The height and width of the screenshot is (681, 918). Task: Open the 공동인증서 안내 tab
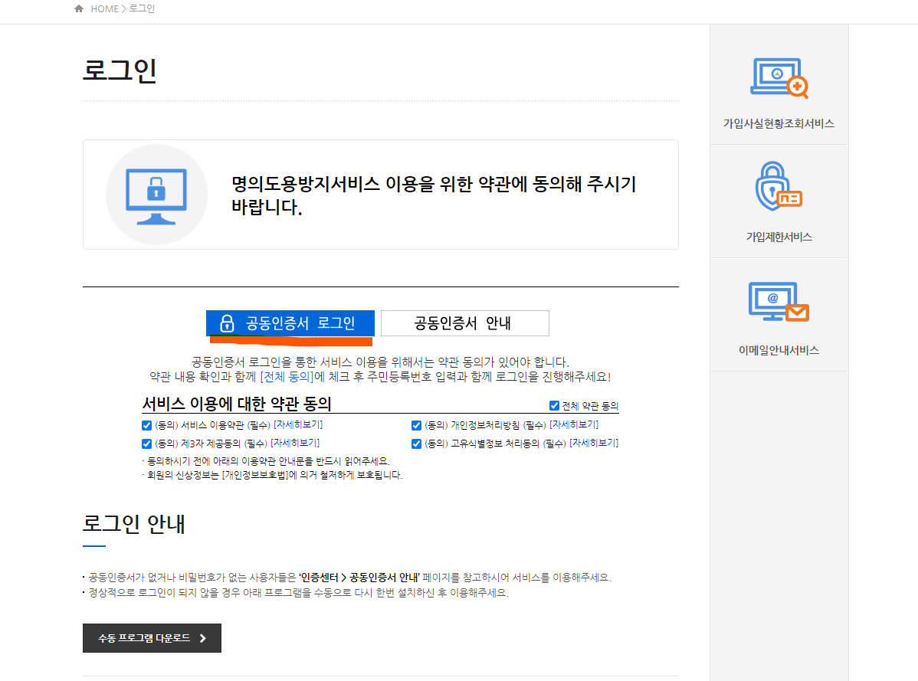point(465,322)
